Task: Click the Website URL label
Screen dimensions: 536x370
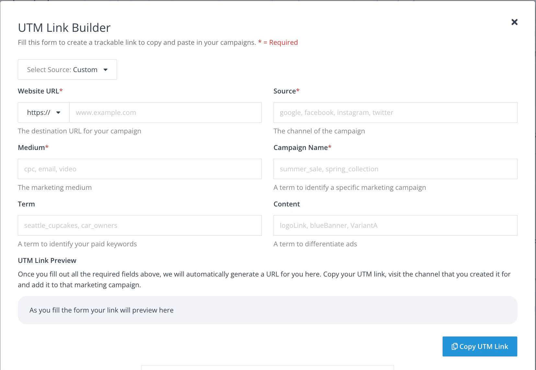Action: point(40,91)
